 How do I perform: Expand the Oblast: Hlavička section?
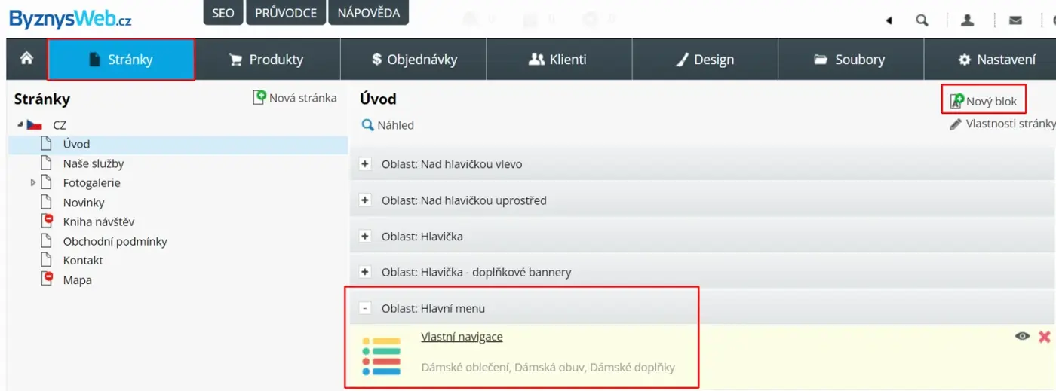(x=366, y=236)
